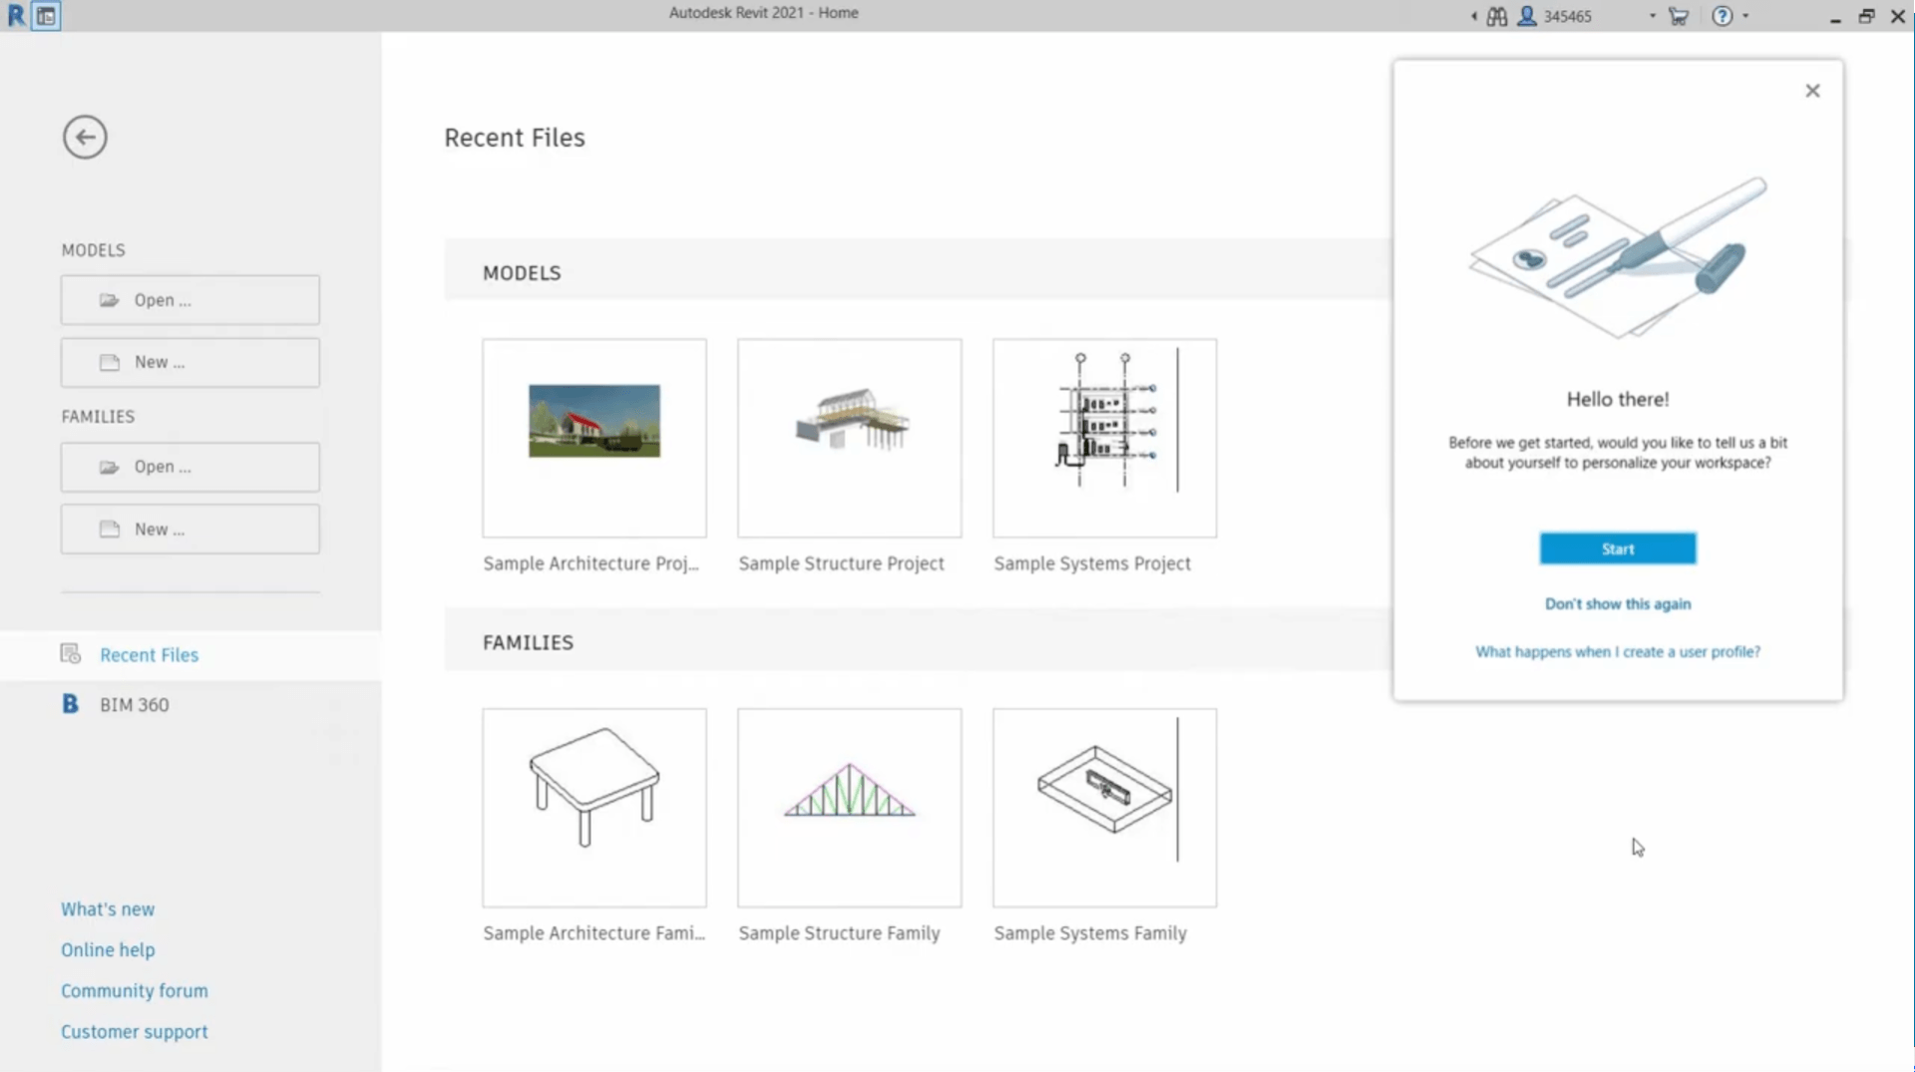Screen dimensions: 1915x1072
Task: Expand the Help dropdown arrow
Action: [1745, 16]
